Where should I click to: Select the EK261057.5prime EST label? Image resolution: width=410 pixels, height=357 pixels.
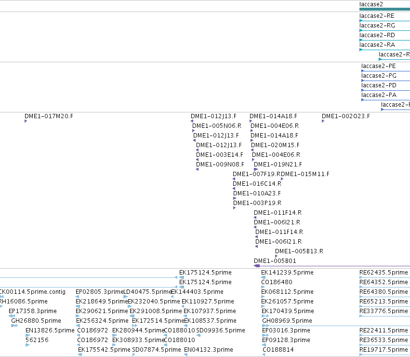coord(287,302)
